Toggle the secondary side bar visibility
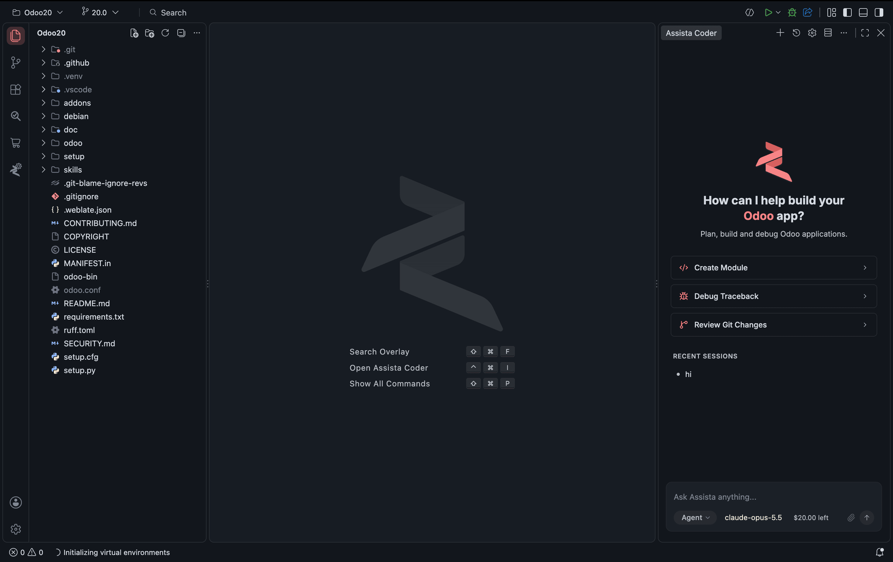Screen dimensions: 893x562 click(879, 13)
